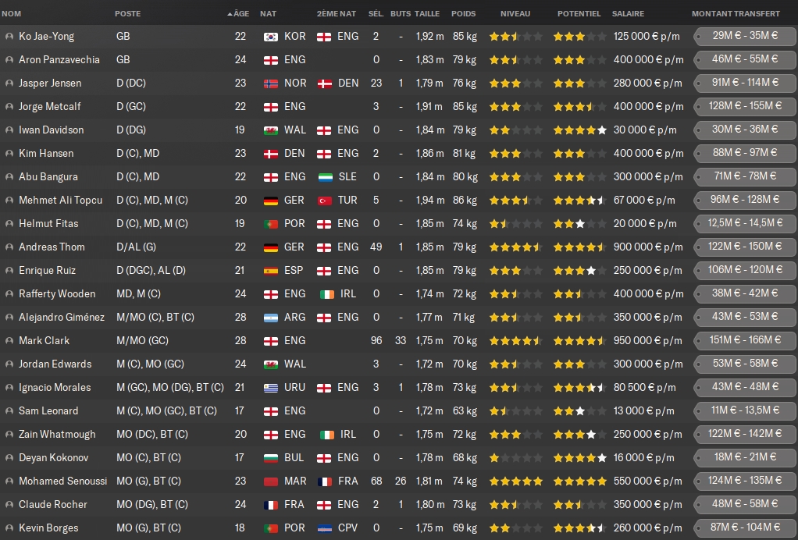Open Andreas Thom's player profile

[x=52, y=247]
